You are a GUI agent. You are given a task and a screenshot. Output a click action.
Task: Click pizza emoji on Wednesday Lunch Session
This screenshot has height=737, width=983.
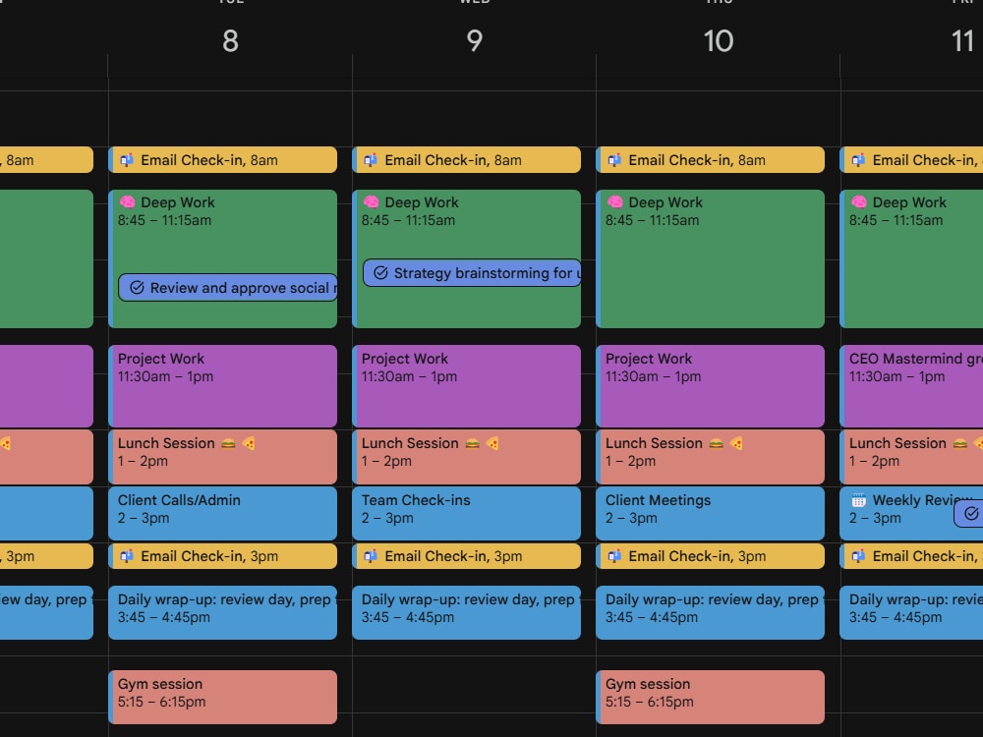pyautogui.click(x=492, y=444)
